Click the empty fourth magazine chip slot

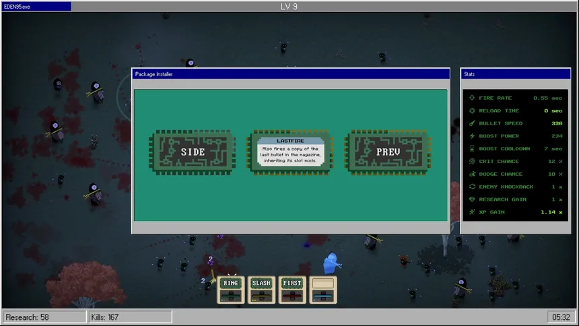[322, 283]
